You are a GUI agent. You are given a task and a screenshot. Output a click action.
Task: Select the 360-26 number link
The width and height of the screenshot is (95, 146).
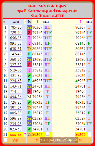pyautogui.click(x=16, y=59)
